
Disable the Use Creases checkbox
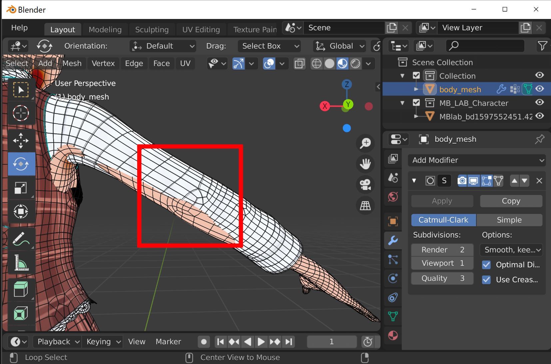(486, 280)
